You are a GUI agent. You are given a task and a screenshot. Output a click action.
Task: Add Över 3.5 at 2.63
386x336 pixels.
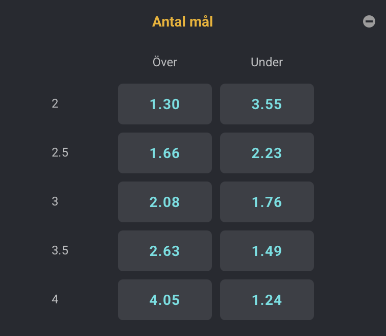point(165,251)
